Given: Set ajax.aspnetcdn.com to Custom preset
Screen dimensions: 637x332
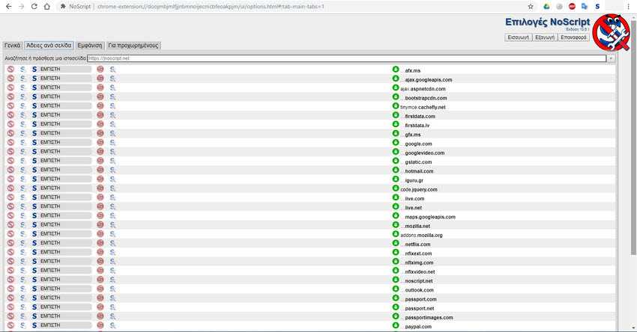Looking at the screenshot, I should (112, 87).
